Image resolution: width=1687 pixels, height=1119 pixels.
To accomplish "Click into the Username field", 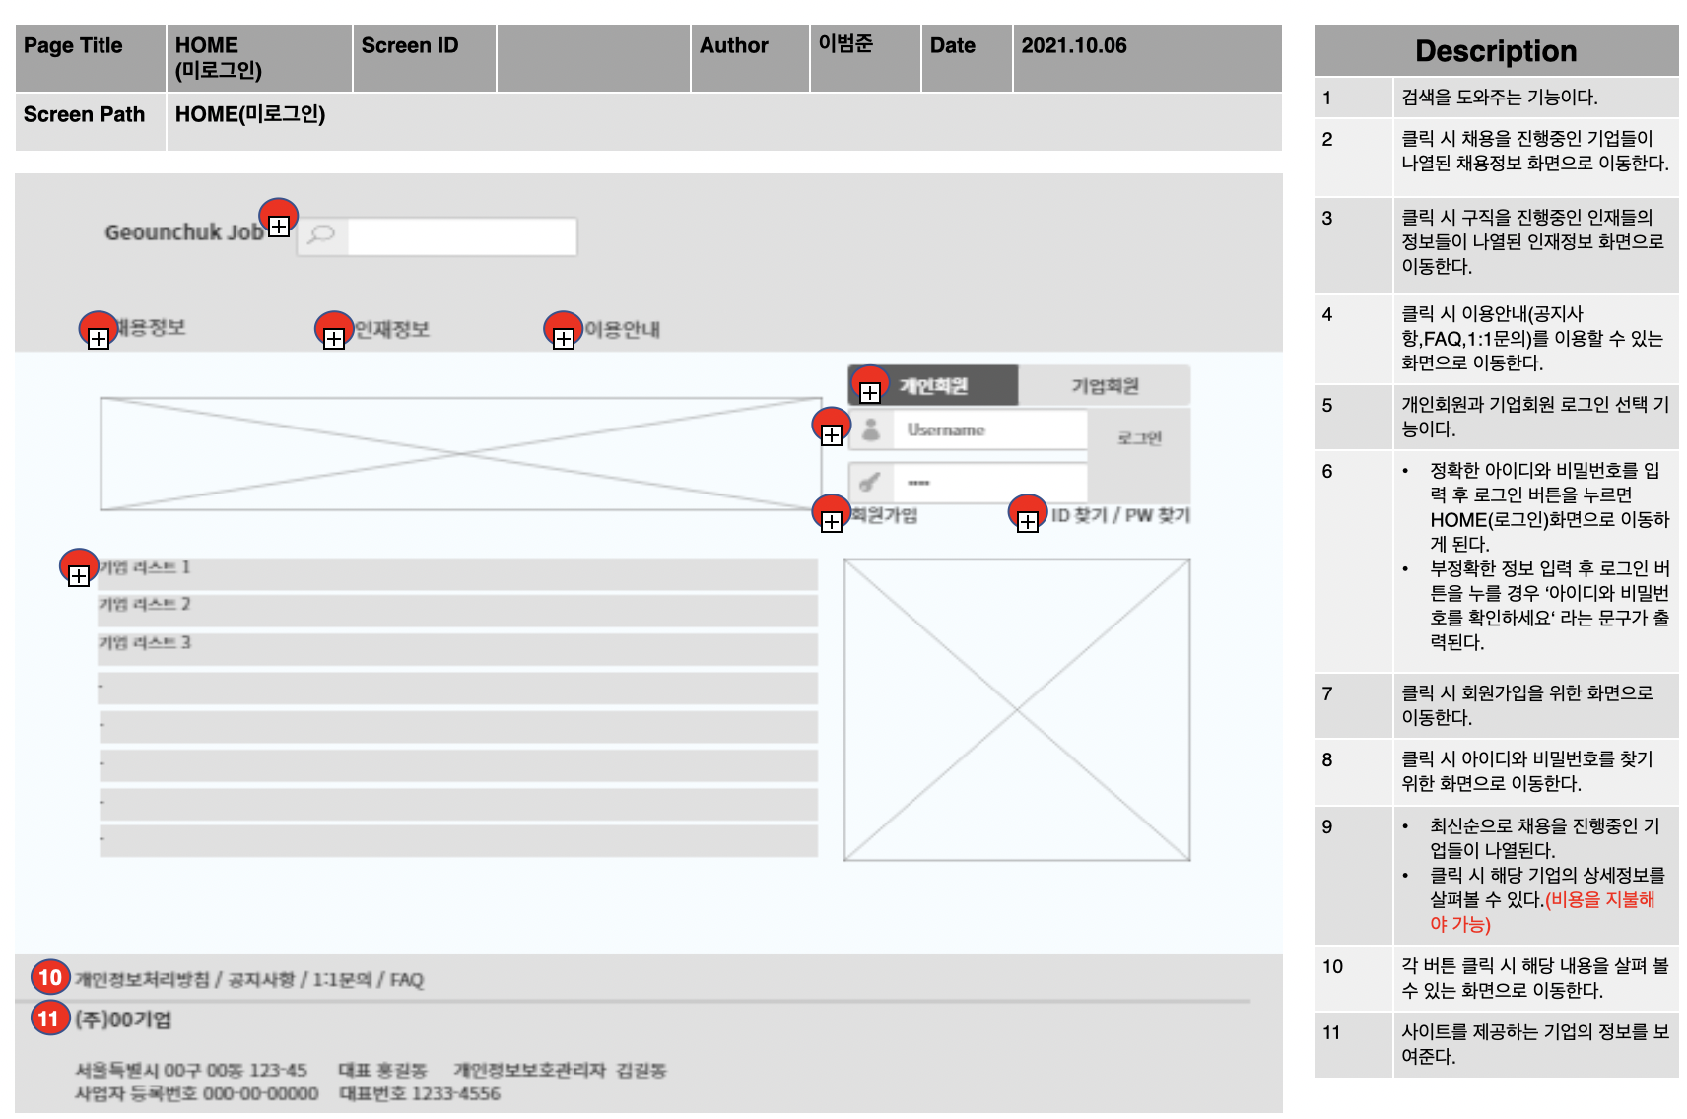I will tap(989, 429).
